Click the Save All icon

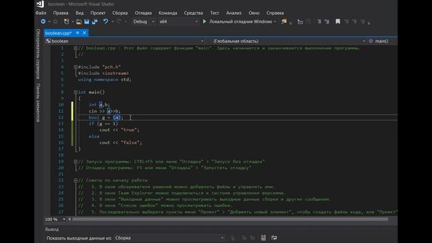94,22
